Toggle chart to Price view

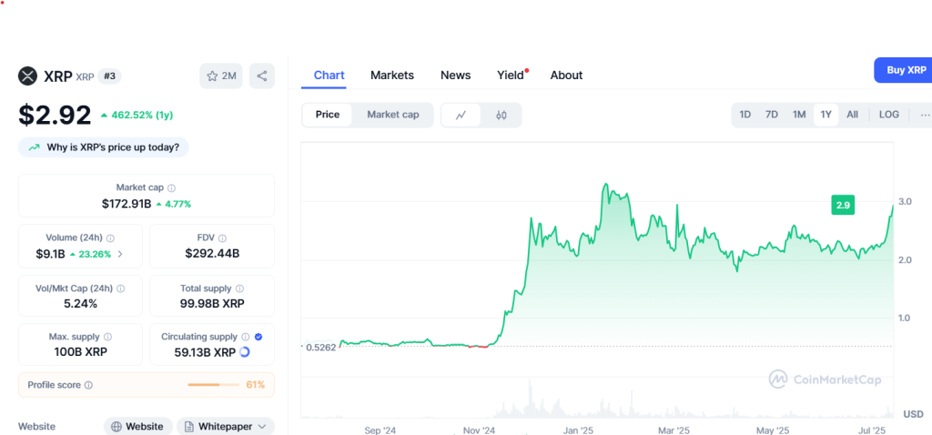pos(328,115)
